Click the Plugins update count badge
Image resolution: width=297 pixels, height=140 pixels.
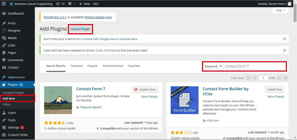pos(21,85)
